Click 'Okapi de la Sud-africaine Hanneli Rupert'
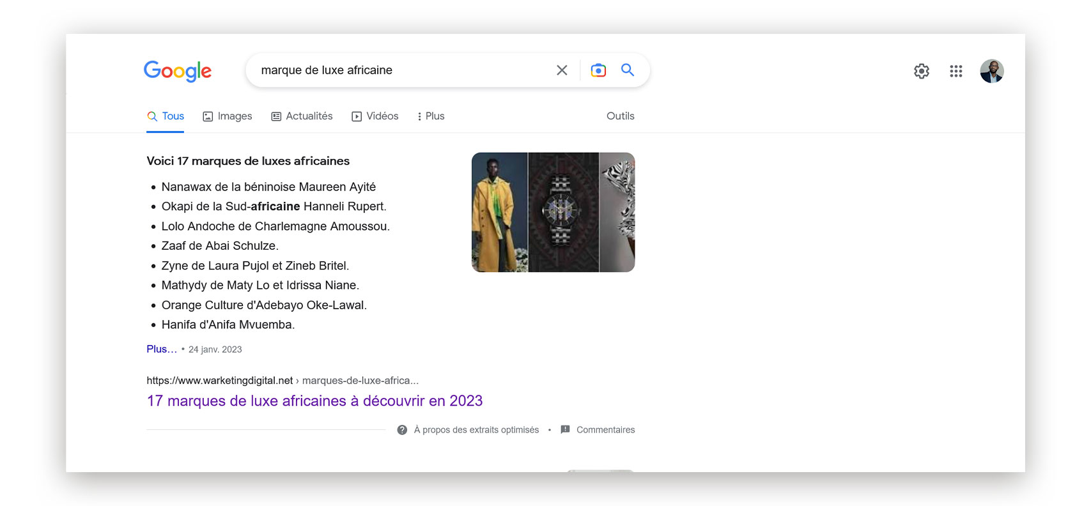Screen dimensions: 1091x506 [x=274, y=206]
